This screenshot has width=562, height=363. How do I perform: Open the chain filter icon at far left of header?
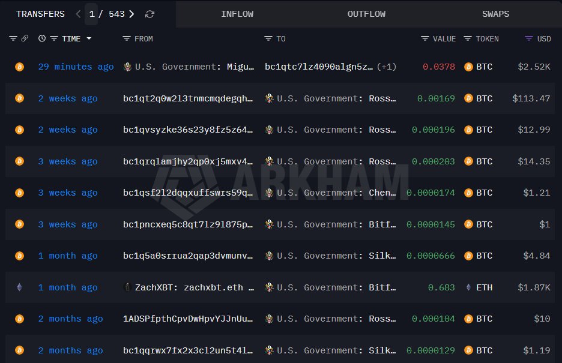[x=13, y=38]
